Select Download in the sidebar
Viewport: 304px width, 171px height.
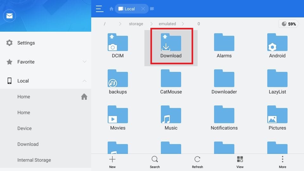pyautogui.click(x=46, y=144)
